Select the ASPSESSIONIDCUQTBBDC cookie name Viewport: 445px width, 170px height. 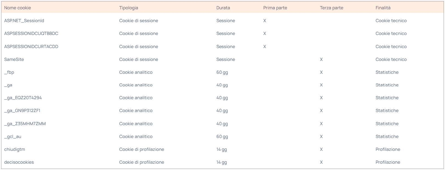click(x=31, y=34)
